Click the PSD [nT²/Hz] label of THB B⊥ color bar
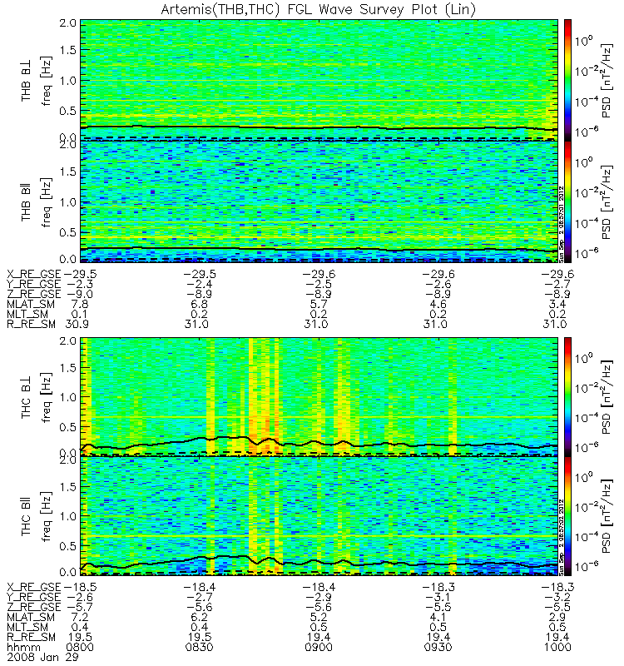This screenshot has height=666, width=624. click(x=607, y=80)
